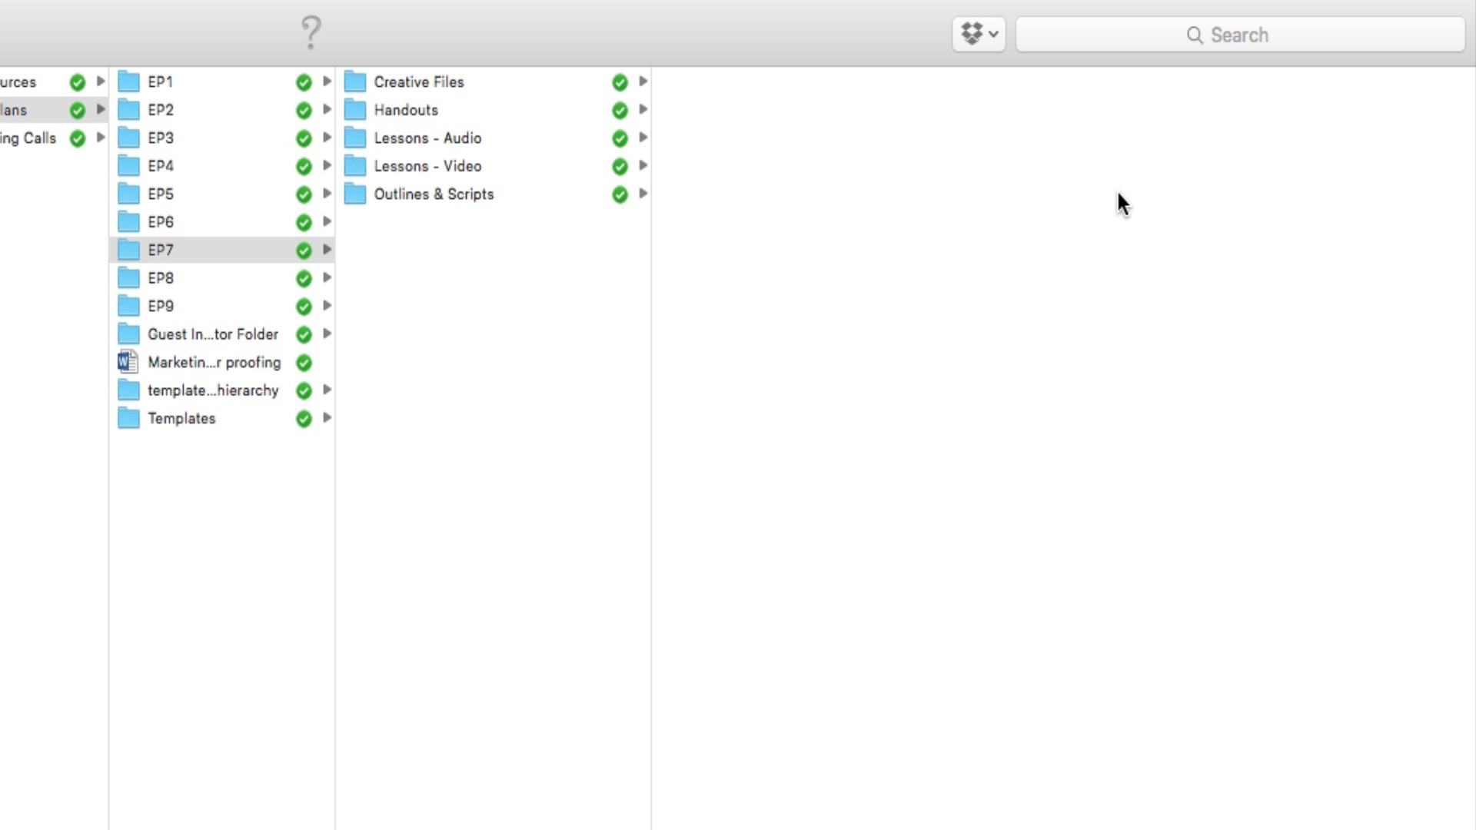Screen dimensions: 1476x830
Task: Click the sync status badge on Marketing proofing
Action: tap(304, 363)
